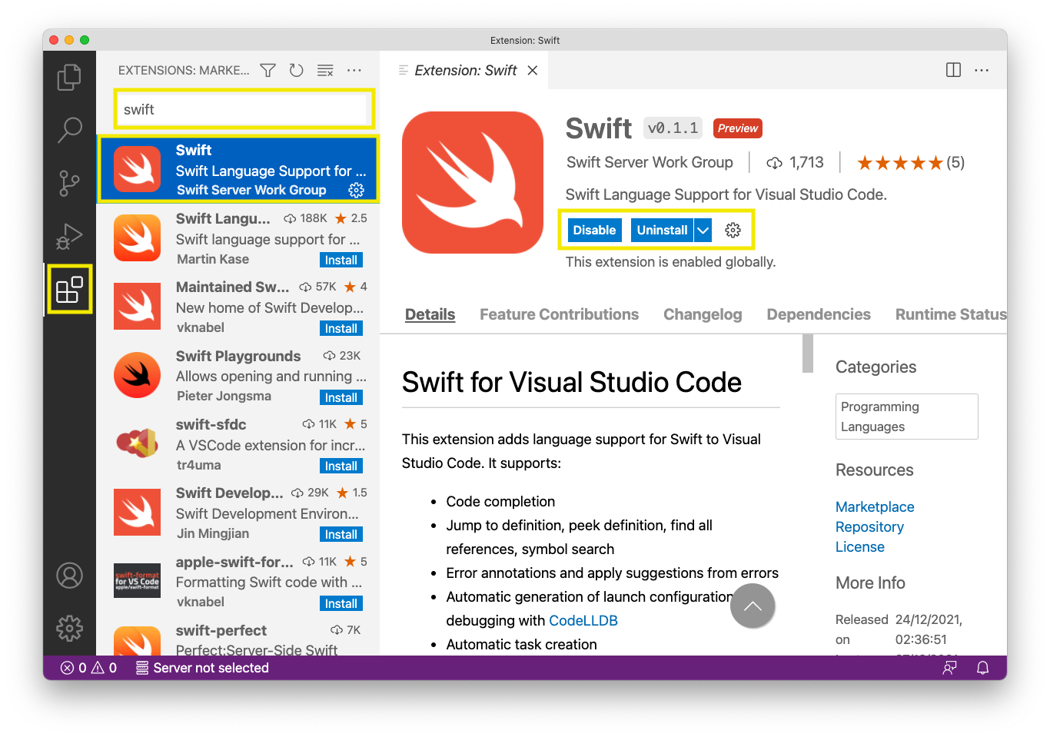Open the Accounts menu icon
Screen dimensions: 1050x737
coord(69,575)
